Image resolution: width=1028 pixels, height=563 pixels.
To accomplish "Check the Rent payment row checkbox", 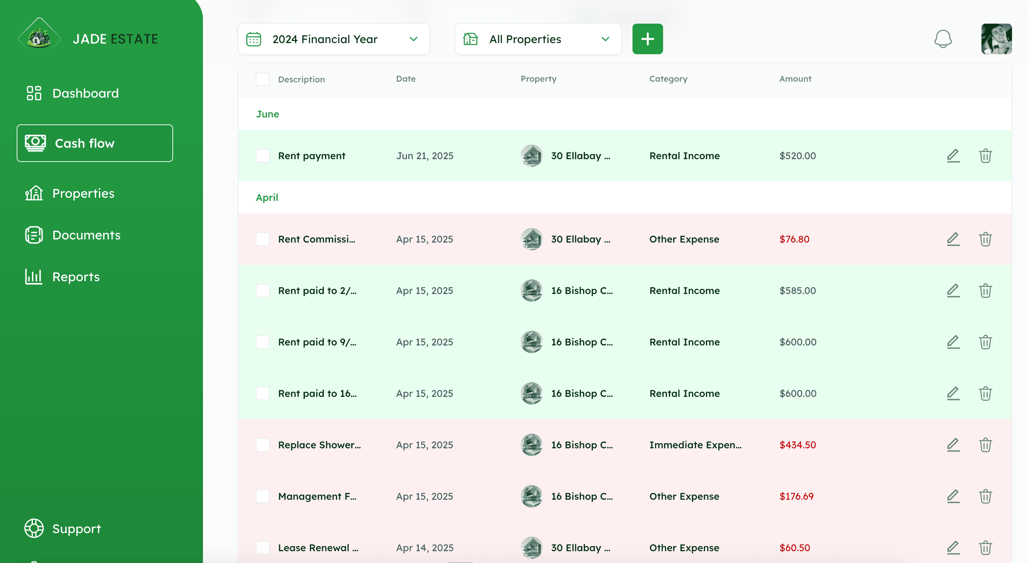I will (263, 156).
